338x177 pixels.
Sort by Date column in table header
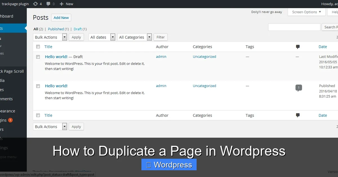pyautogui.click(x=323, y=47)
